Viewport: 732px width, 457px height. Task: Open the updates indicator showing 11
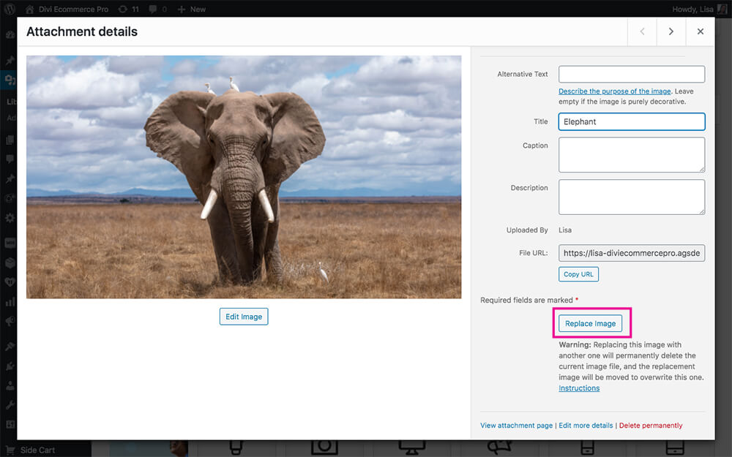pyautogui.click(x=129, y=10)
